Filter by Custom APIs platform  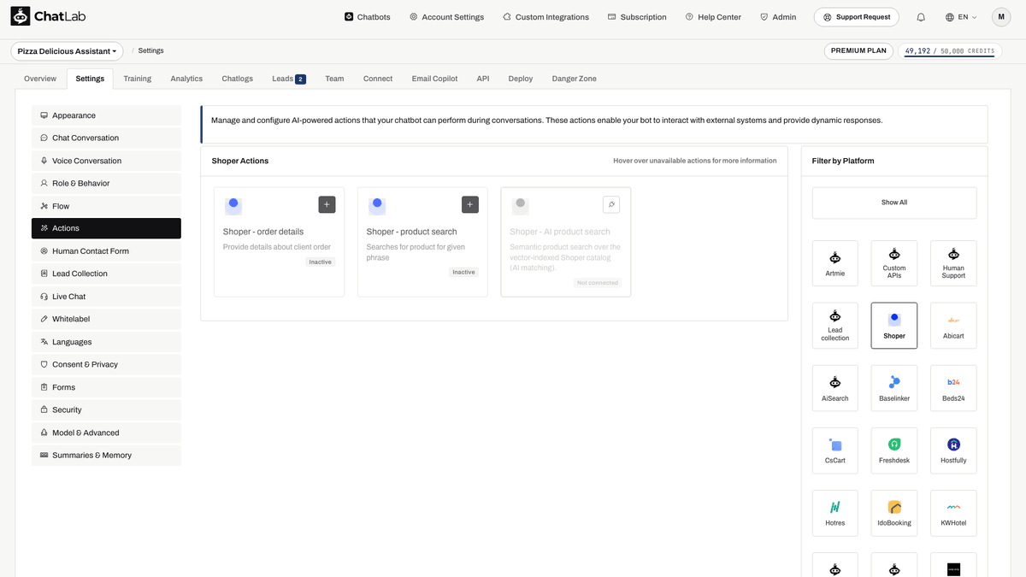[894, 263]
